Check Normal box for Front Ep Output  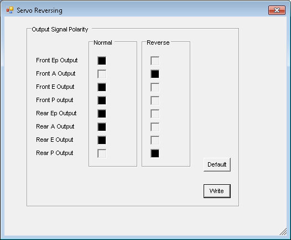(x=102, y=61)
